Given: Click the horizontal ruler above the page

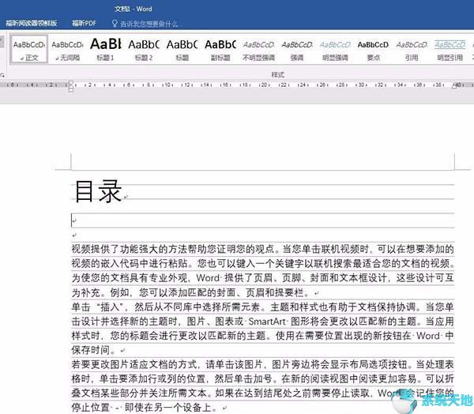Looking at the screenshot, I should pyautogui.click(x=237, y=84).
